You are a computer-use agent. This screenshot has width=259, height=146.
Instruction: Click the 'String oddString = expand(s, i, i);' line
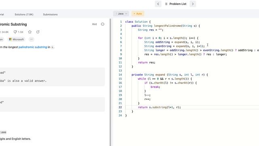coord(172,42)
